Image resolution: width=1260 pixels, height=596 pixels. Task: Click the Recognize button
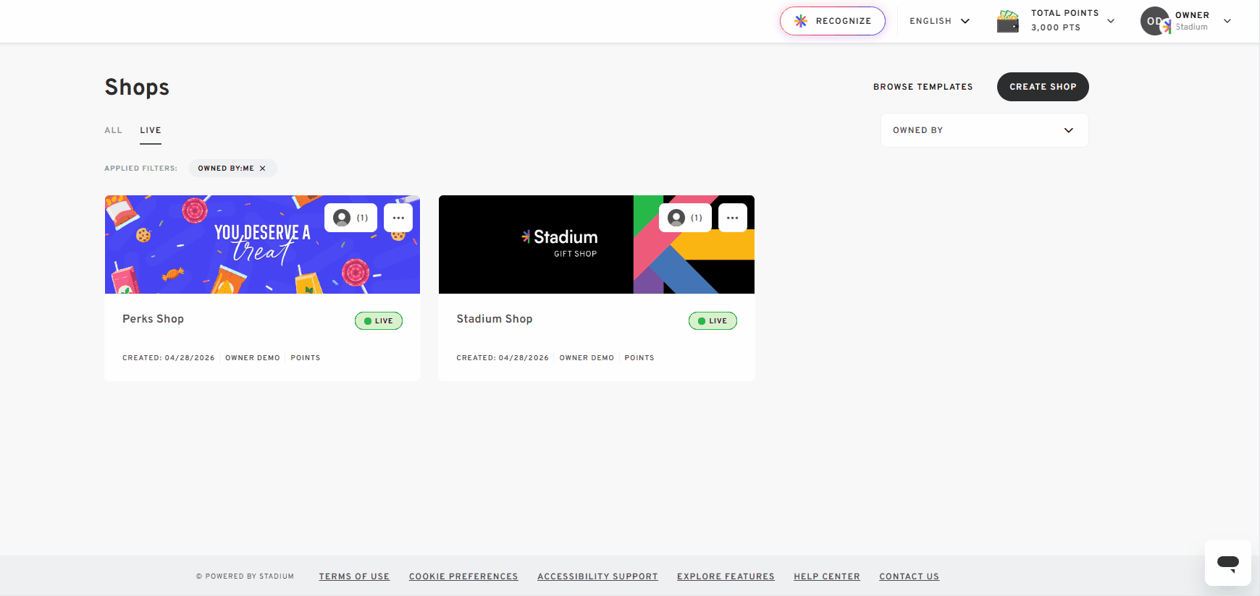click(833, 21)
